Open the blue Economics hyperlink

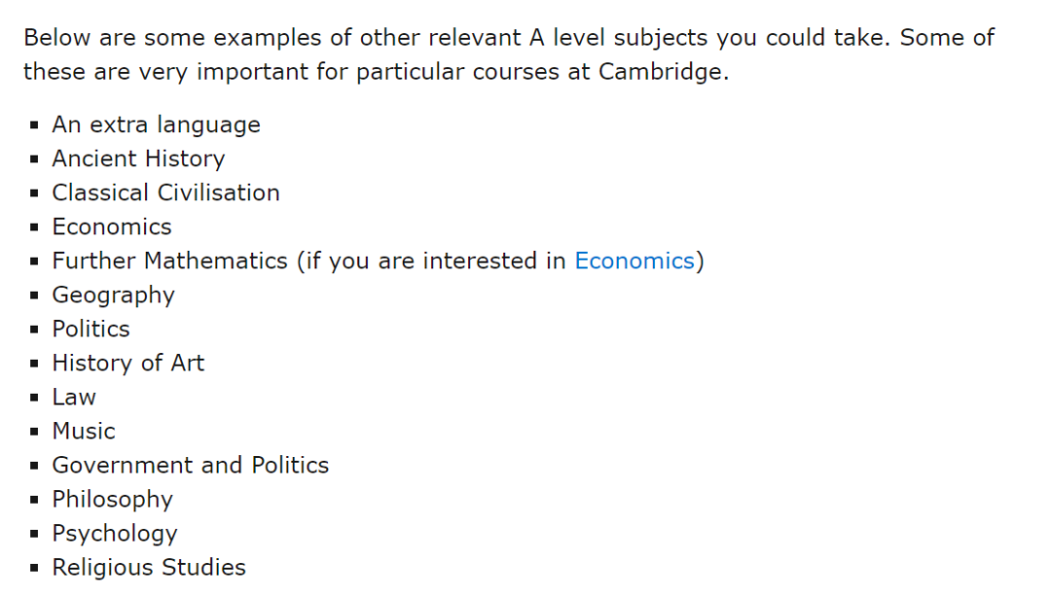click(x=634, y=261)
